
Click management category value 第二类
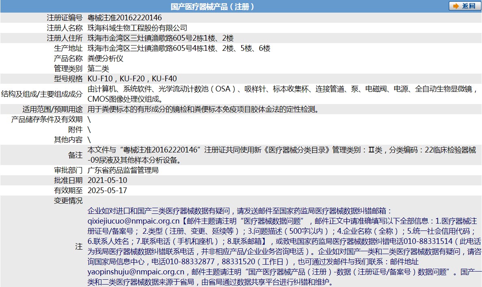(98, 69)
